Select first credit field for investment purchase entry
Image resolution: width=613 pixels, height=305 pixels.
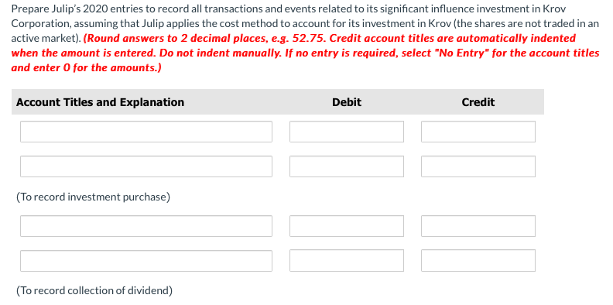tap(478, 132)
